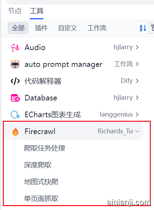Choose the 单页面抓取 Firecrawl tool
The width and height of the screenshot is (154, 210).
[41, 198]
